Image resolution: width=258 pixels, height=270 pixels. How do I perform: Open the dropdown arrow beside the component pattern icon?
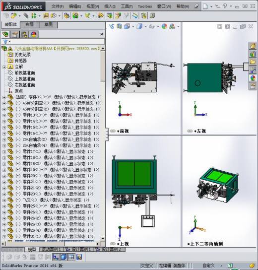40,16
